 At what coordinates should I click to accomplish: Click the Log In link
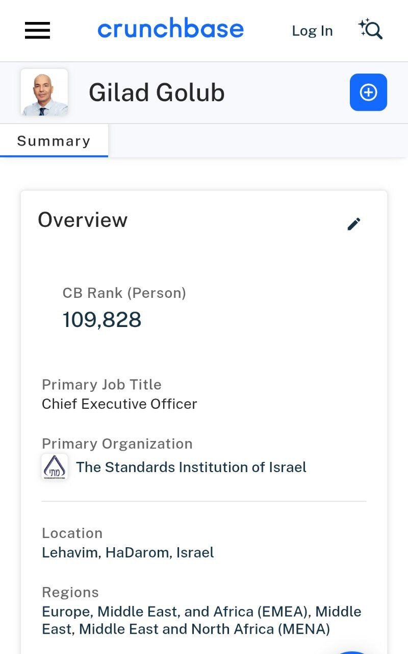tap(312, 31)
